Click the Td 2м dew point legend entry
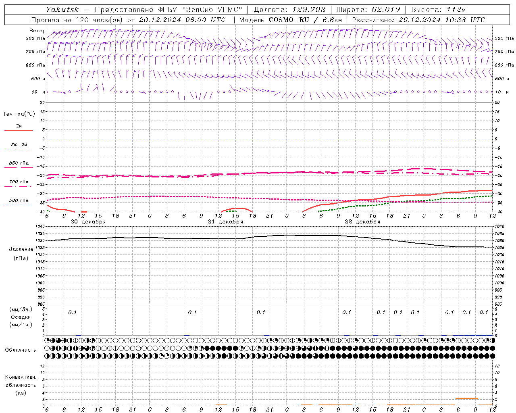Screen dimensions: 516x413 pyautogui.click(x=19, y=144)
